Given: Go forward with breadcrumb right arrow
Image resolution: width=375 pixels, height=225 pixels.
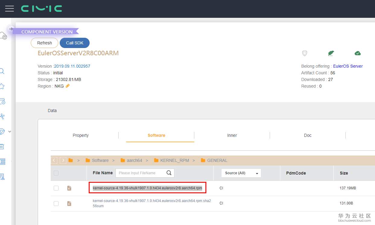Looking at the screenshot, I should [63, 160].
